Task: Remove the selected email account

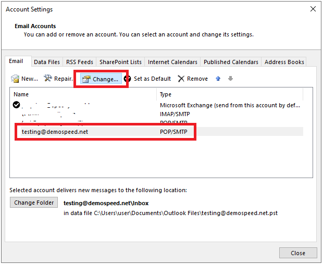Action: click(x=192, y=79)
